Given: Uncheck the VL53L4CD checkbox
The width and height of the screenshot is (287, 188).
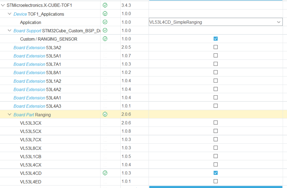Looking at the screenshot, I should 216,173.
